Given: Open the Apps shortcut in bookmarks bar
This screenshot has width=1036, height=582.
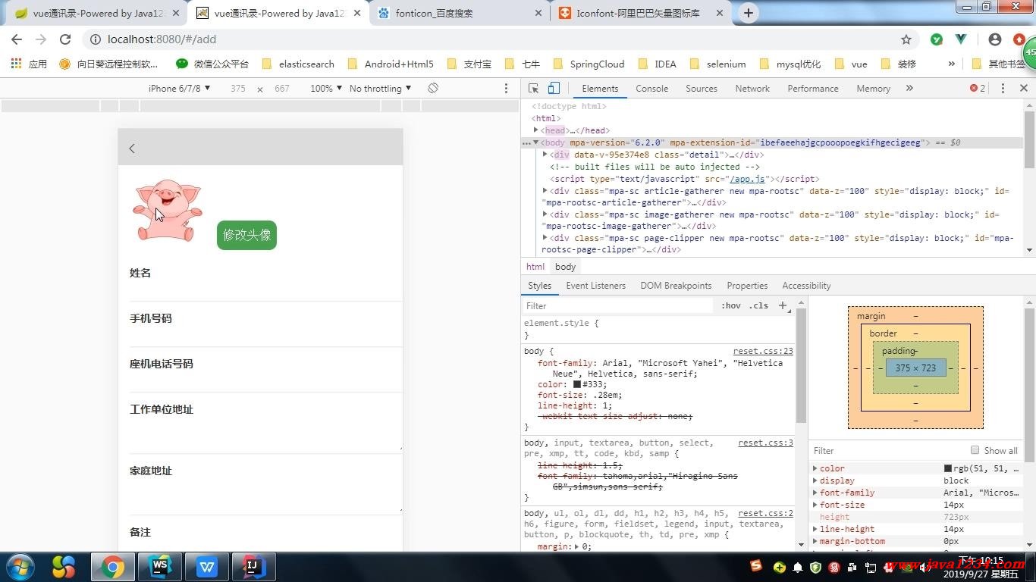Looking at the screenshot, I should pos(29,64).
